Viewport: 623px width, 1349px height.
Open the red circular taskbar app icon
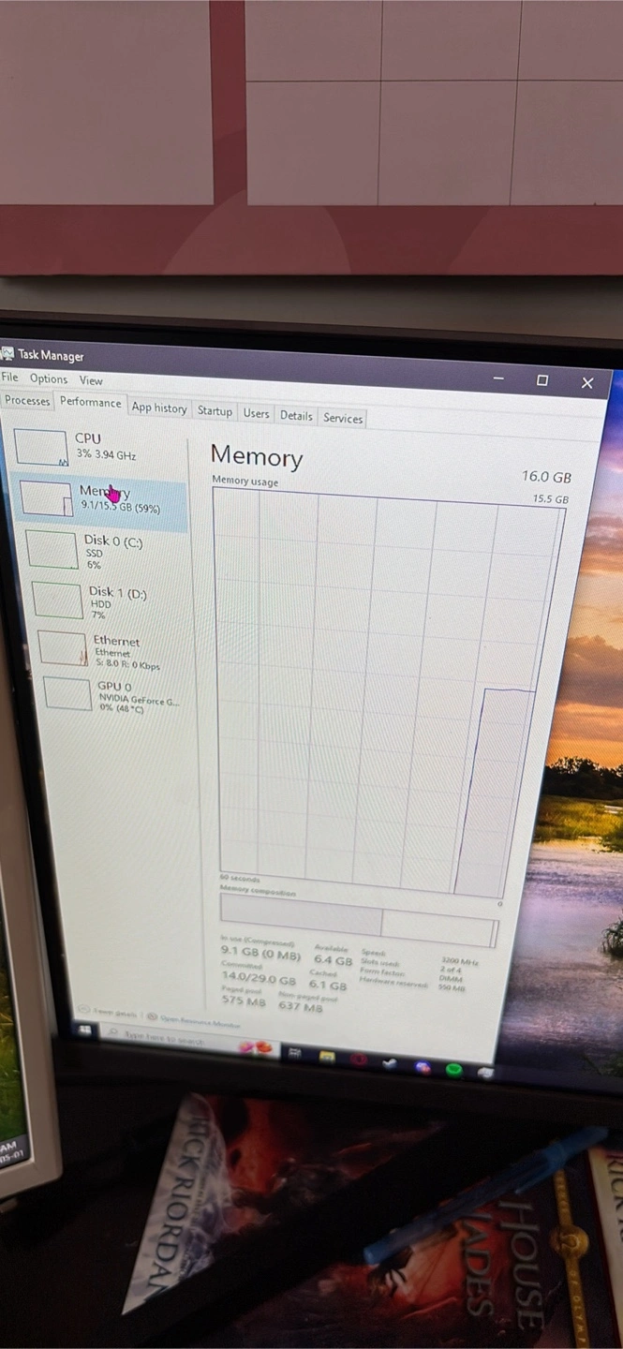tap(358, 1060)
